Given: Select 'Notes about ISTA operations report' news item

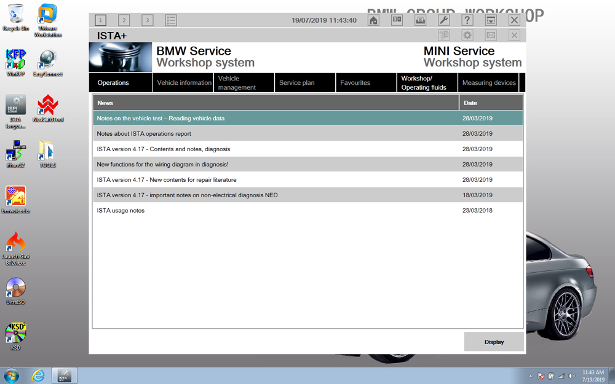Looking at the screenshot, I should pyautogui.click(x=308, y=133).
